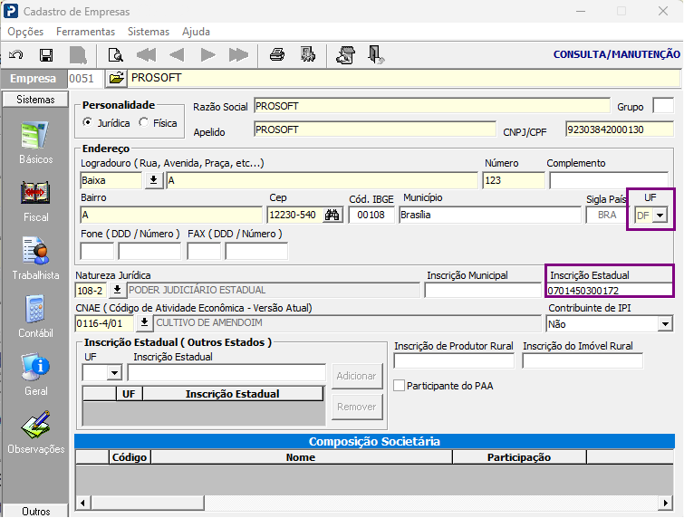The image size is (684, 518).
Task: Select the Física personality option
Action: [143, 123]
